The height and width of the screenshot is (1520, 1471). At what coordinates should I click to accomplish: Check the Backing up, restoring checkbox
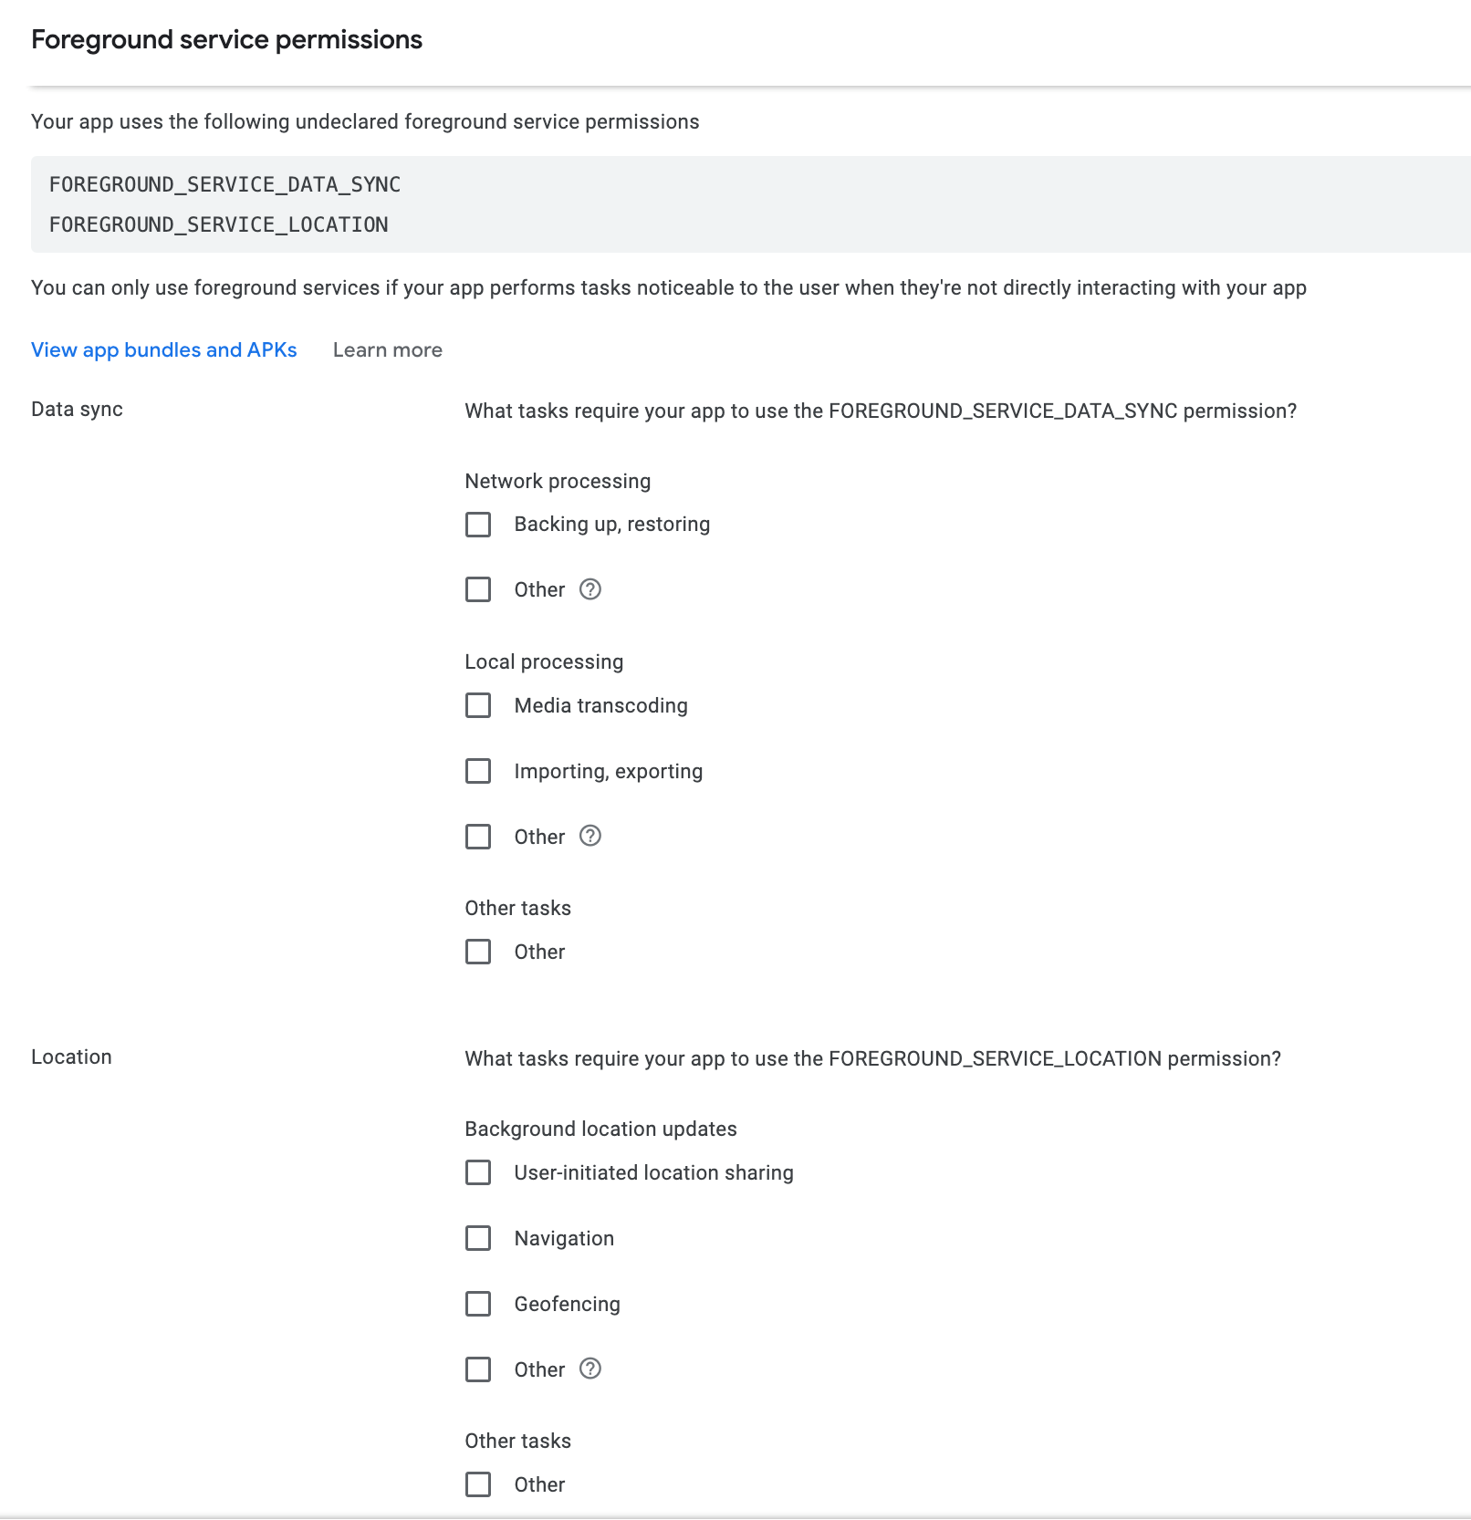(478, 525)
